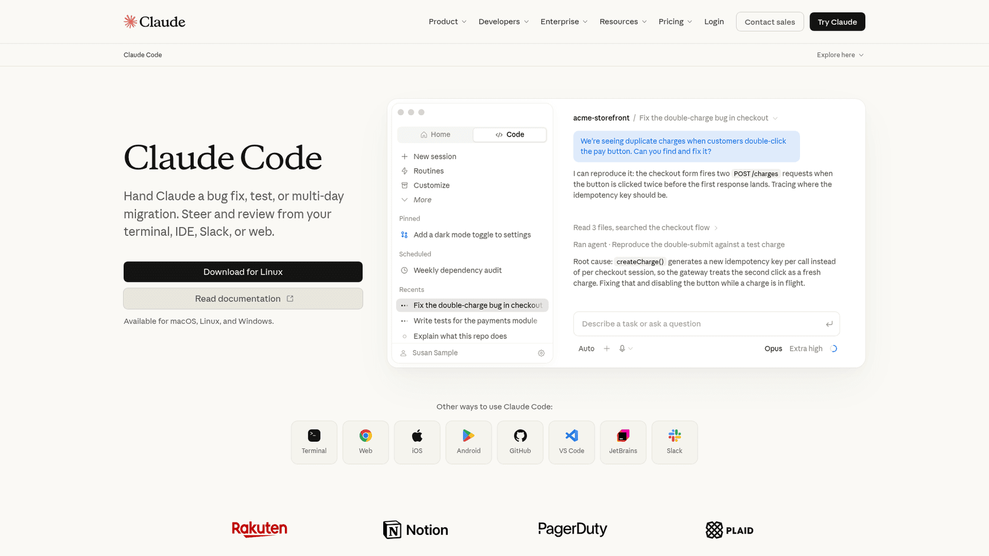This screenshot has width=989, height=556.
Task: Open the VS Code tile
Action: tap(572, 442)
